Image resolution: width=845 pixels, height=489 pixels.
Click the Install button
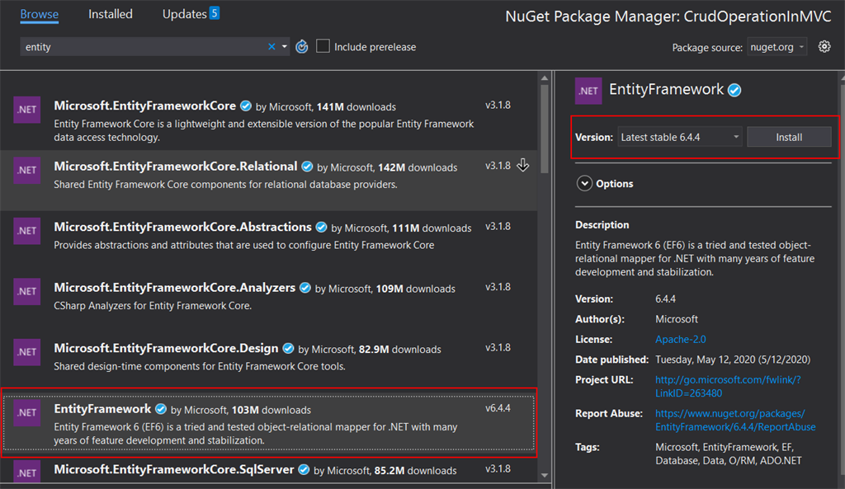(x=789, y=138)
